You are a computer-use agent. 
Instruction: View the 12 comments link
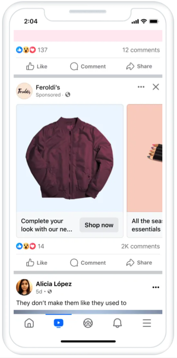141,50
